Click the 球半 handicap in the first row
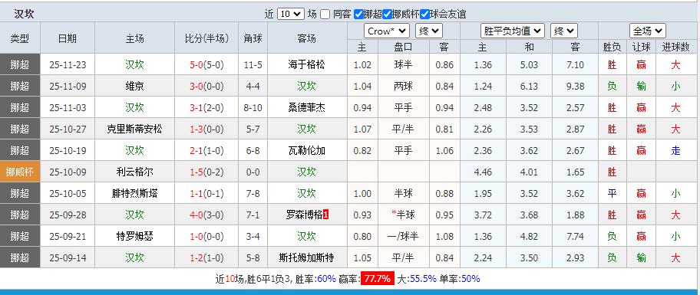The width and height of the screenshot is (700, 295). (404, 64)
